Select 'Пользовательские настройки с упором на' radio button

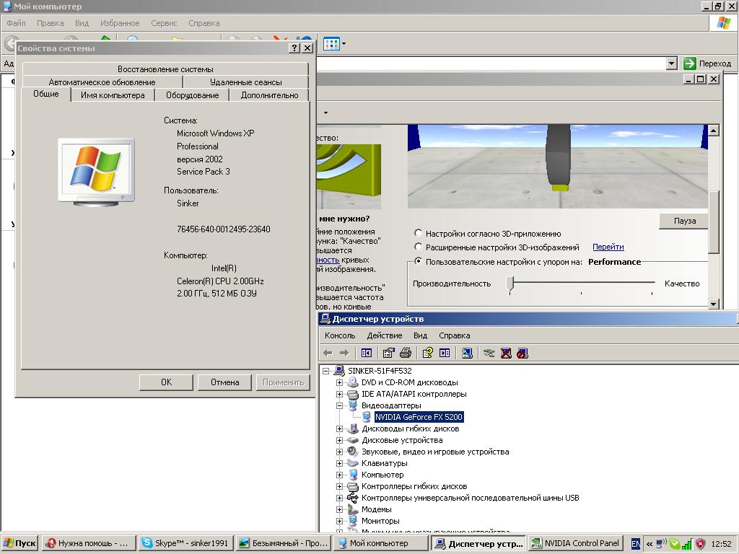(x=418, y=261)
